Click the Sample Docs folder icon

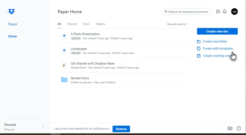(64, 80)
